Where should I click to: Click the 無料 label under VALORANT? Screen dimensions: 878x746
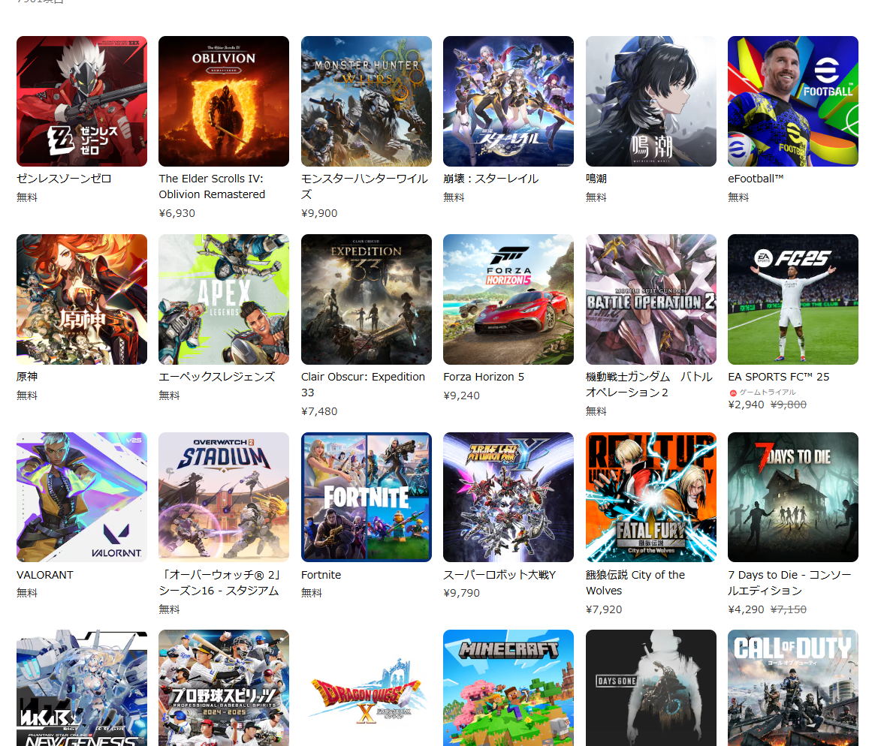point(27,593)
